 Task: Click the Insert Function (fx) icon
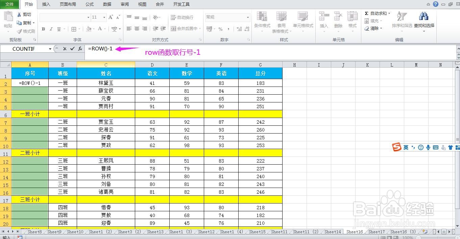(79, 49)
